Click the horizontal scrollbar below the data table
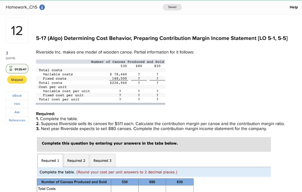 100,104
